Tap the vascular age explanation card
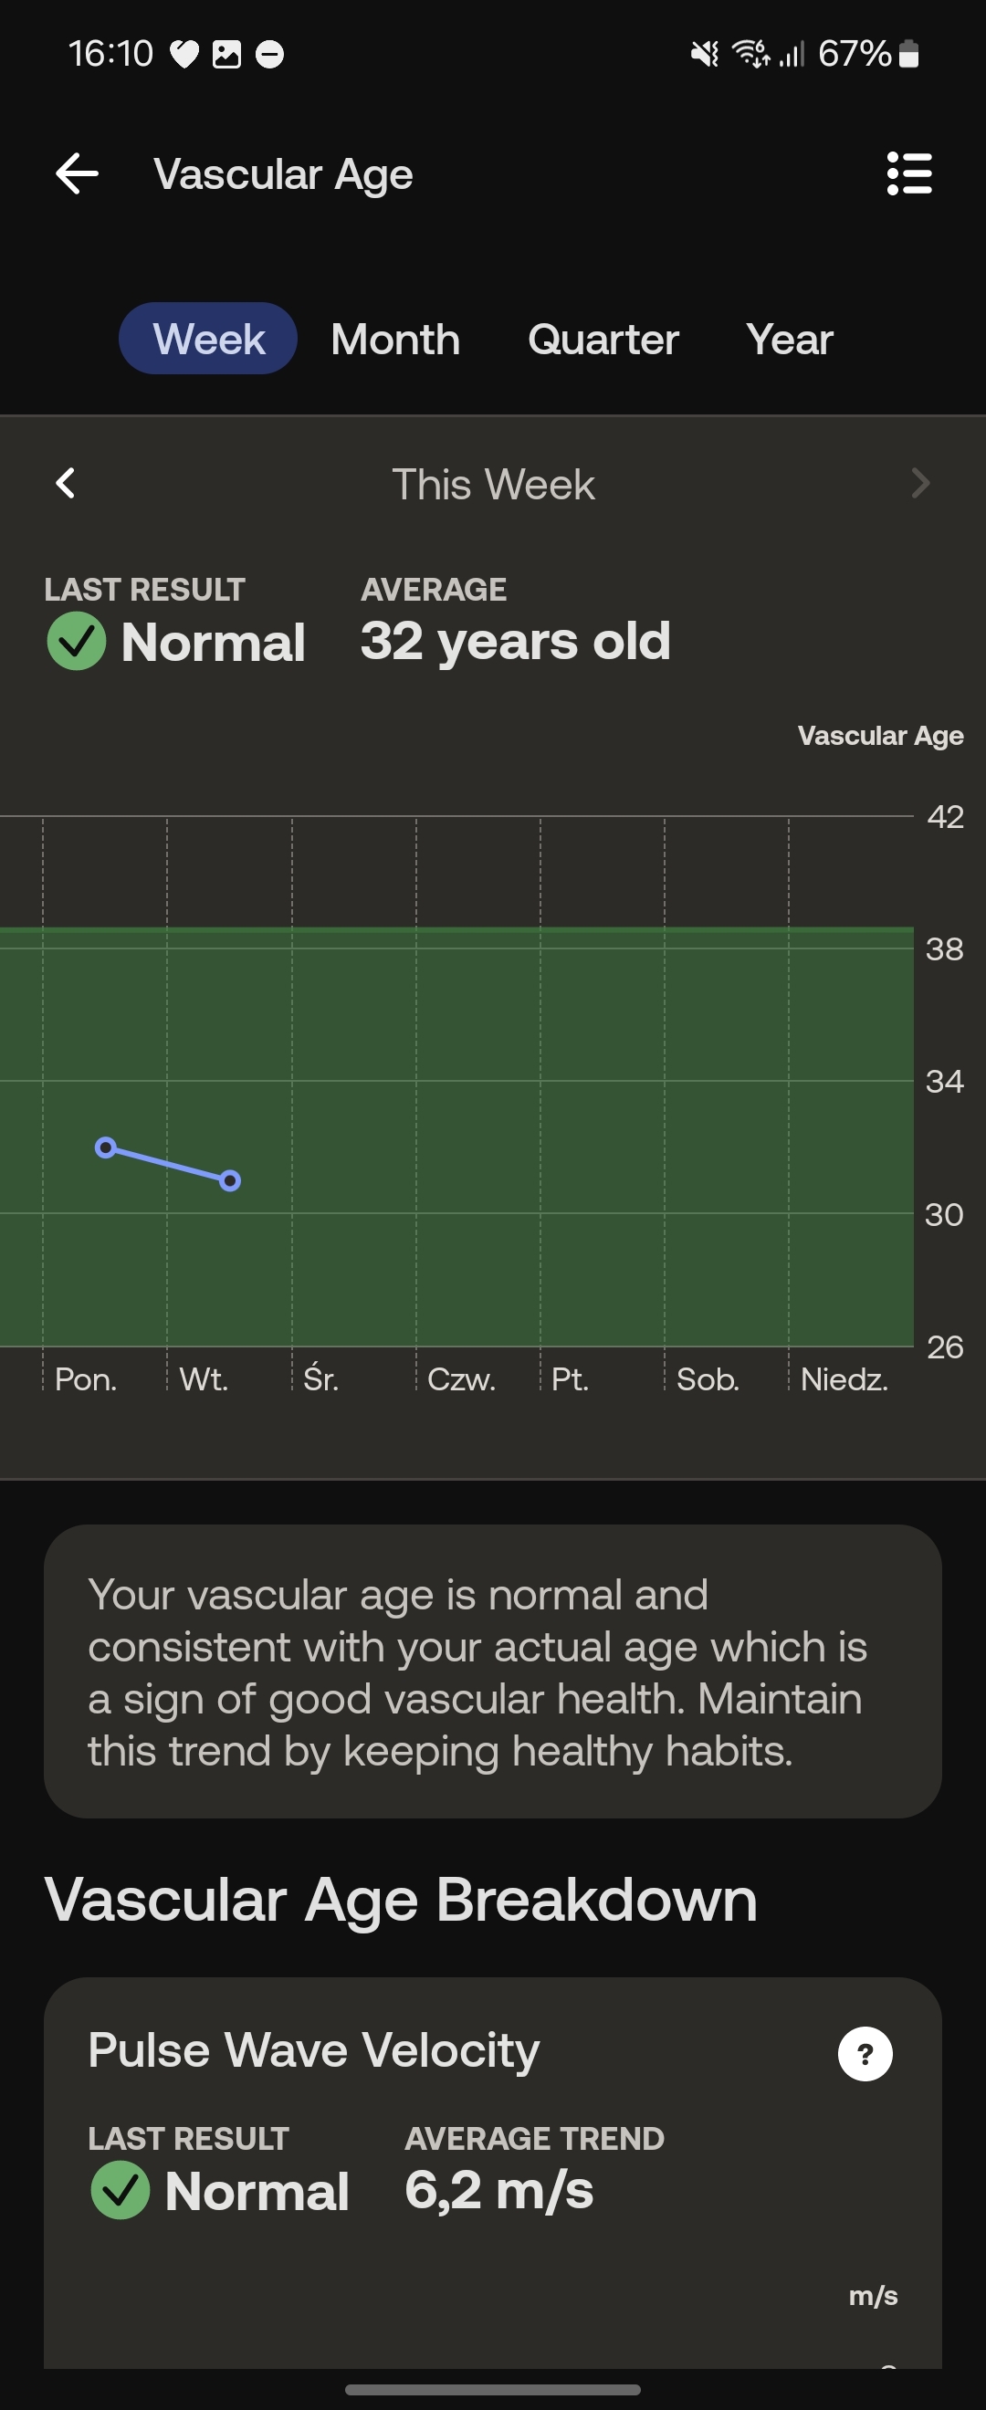 coord(493,1671)
